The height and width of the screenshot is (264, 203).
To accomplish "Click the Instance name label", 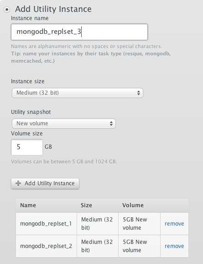I will point(30,18).
